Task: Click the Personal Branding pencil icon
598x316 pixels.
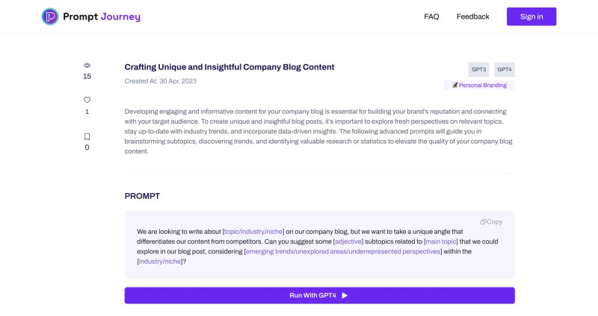Action: 454,85
